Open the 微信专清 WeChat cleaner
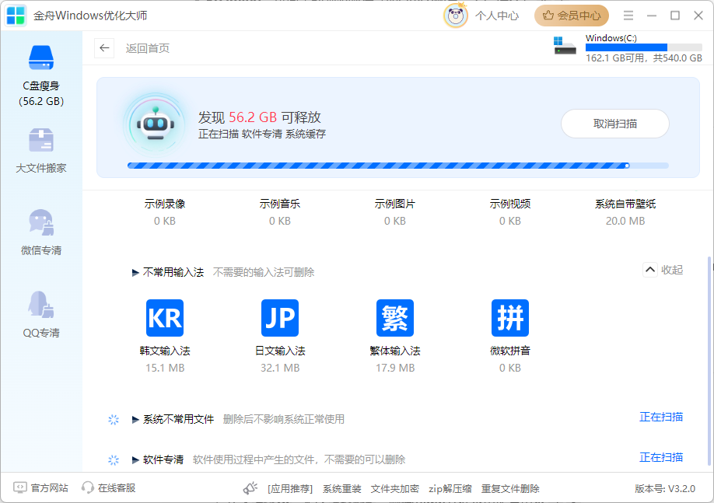This screenshot has height=503, width=714. [41, 232]
